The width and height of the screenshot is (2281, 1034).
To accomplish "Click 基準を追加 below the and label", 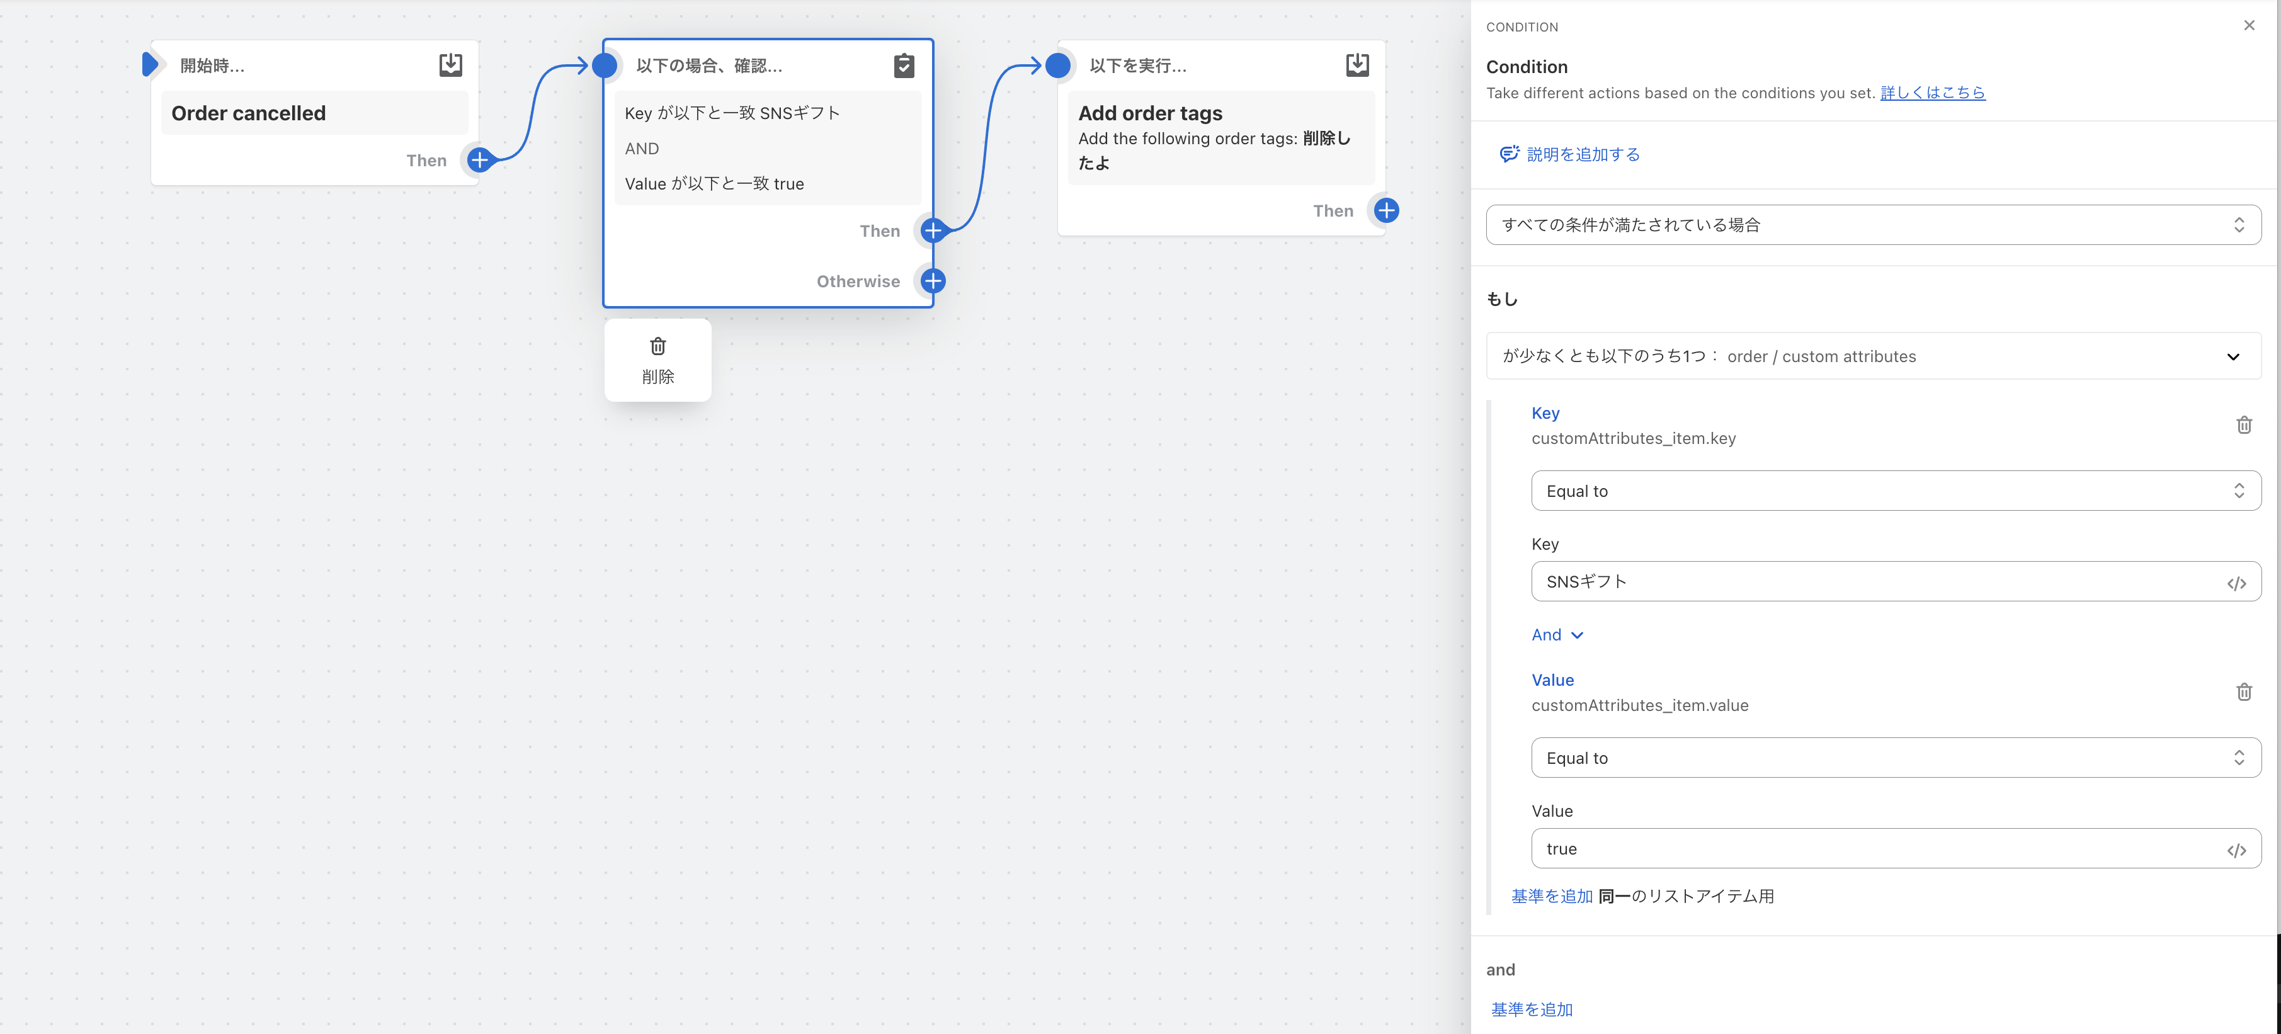I will pos(1531,1009).
